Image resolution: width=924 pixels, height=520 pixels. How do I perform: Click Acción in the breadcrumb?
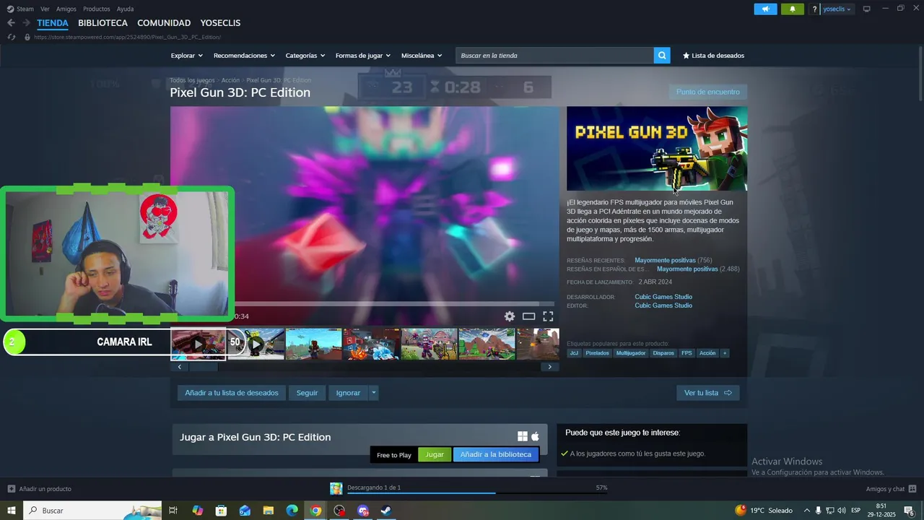pos(230,80)
